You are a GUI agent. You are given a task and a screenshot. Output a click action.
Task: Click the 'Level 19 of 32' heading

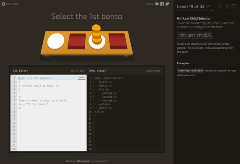tap(190, 6)
